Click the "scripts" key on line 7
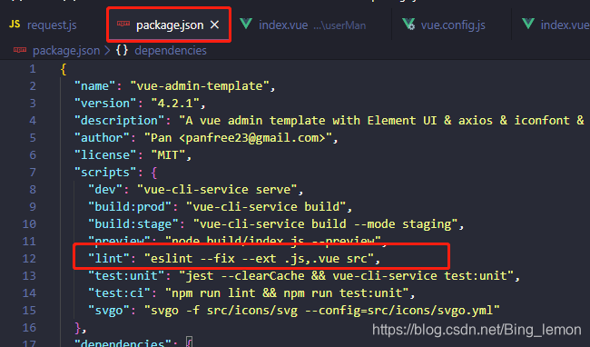Viewport: 590px width, 347px height. (105, 173)
